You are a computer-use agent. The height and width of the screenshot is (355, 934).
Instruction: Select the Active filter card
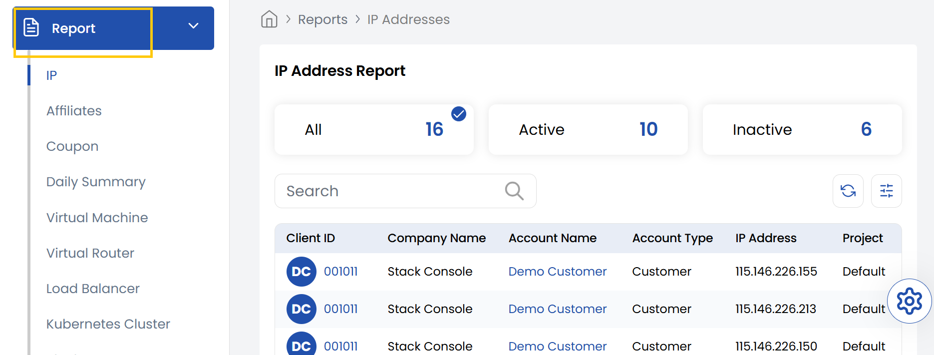pyautogui.click(x=588, y=129)
